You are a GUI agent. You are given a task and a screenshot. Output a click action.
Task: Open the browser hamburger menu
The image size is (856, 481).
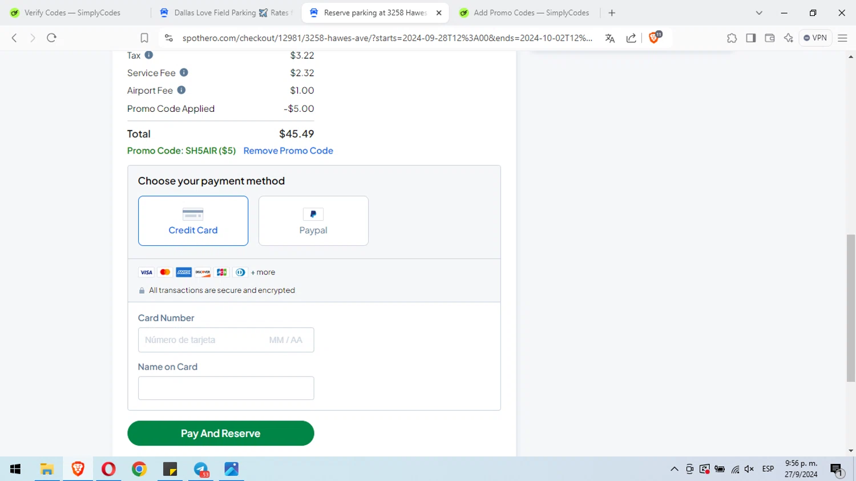842,38
